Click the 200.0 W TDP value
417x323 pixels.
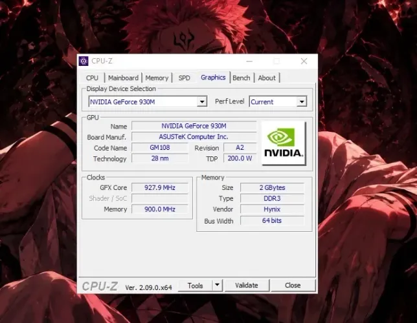pos(240,158)
